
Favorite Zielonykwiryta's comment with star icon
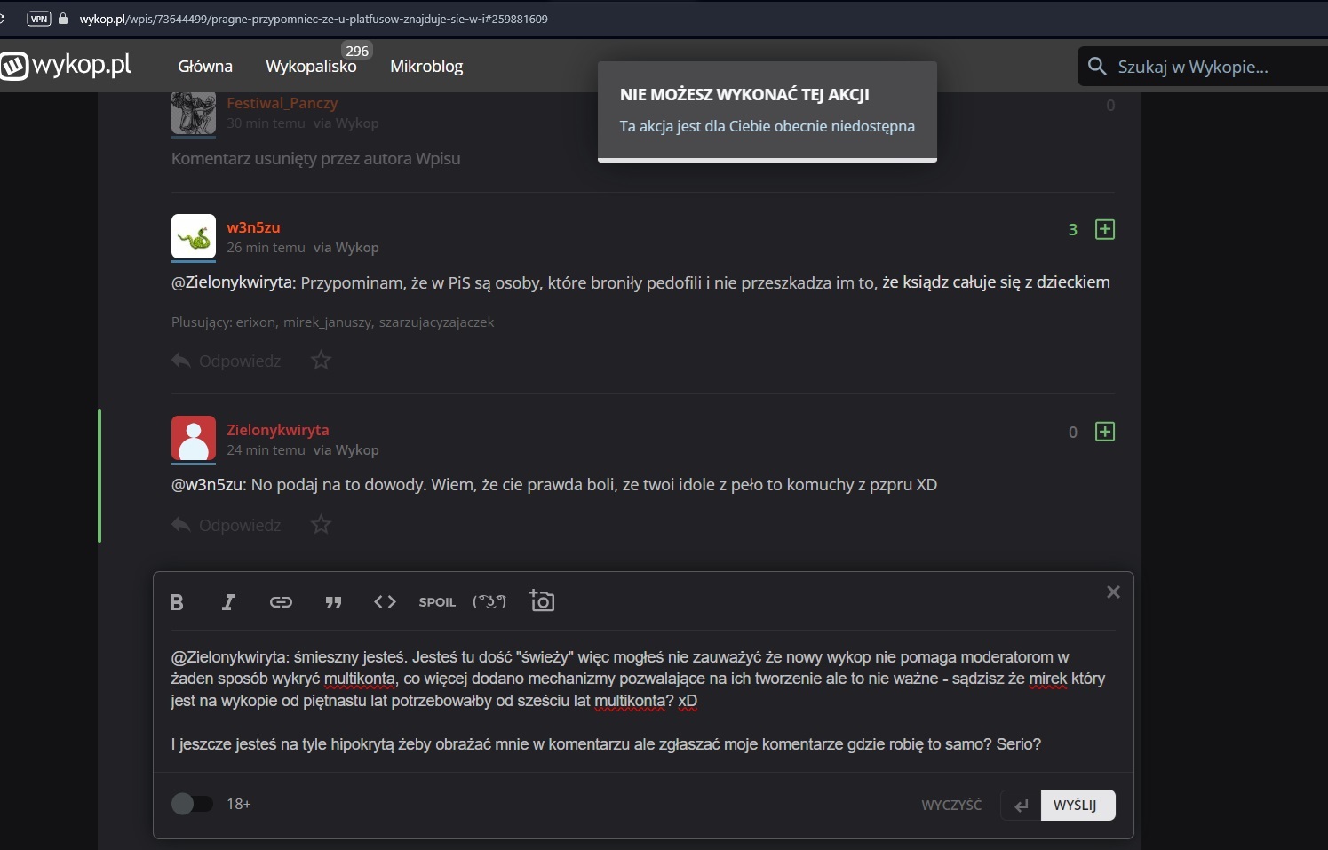321,525
